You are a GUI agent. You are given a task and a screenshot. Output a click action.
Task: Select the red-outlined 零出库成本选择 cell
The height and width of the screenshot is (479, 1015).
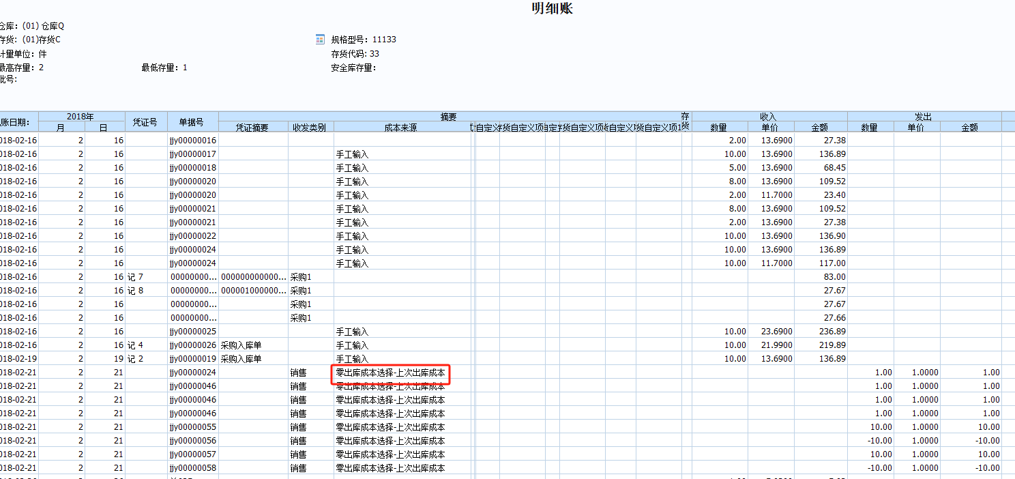point(391,373)
